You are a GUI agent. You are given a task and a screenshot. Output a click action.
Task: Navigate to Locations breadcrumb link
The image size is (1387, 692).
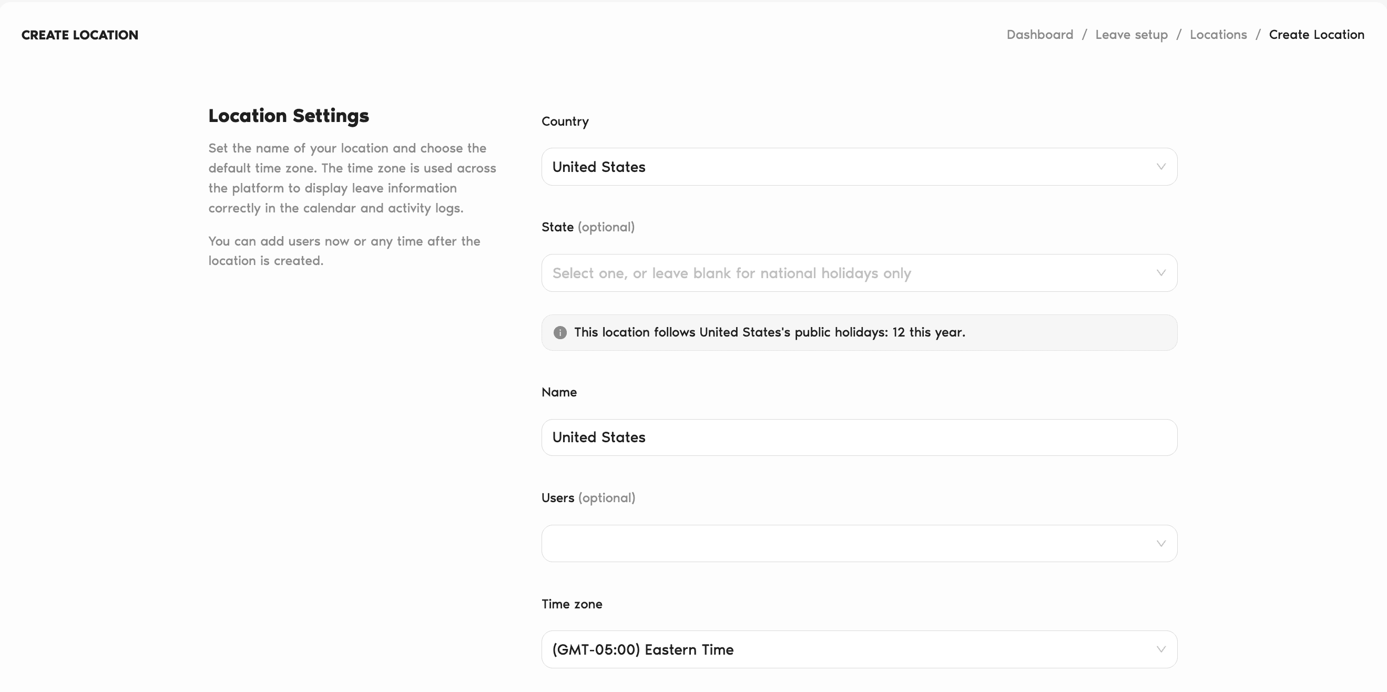pos(1218,35)
